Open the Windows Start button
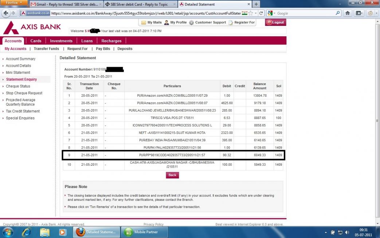 (x=7, y=232)
